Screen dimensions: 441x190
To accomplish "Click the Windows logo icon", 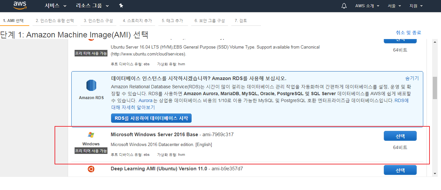I will point(91,135).
